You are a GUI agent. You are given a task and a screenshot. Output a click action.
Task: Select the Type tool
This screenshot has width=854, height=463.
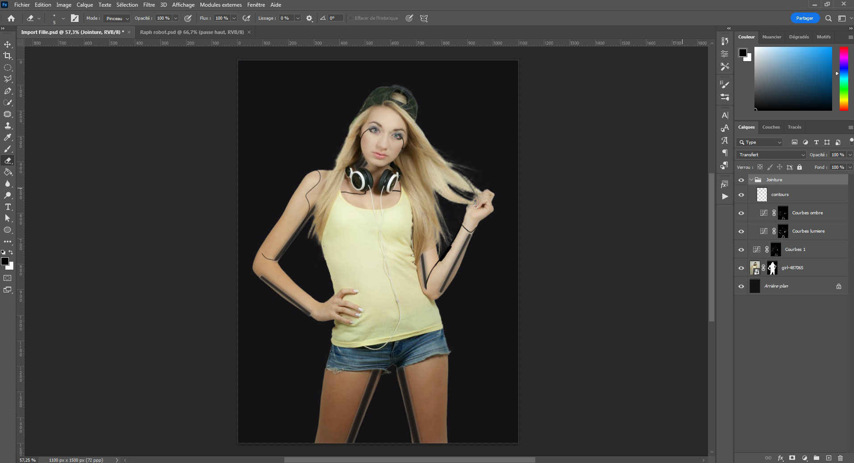pos(8,207)
